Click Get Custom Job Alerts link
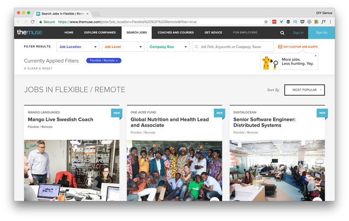The height and width of the screenshot is (221, 349). 300,47
